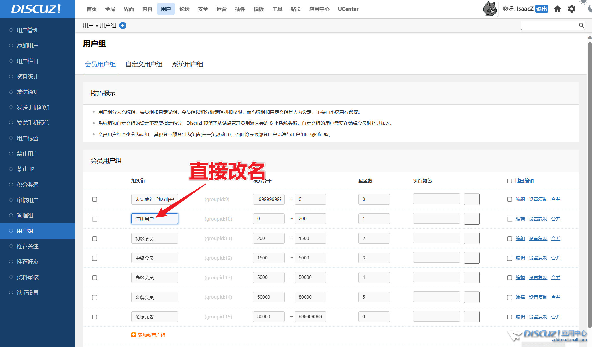Click the plus icon beside the 用户组 breadcrumb
592x347 pixels.
(x=123, y=25)
